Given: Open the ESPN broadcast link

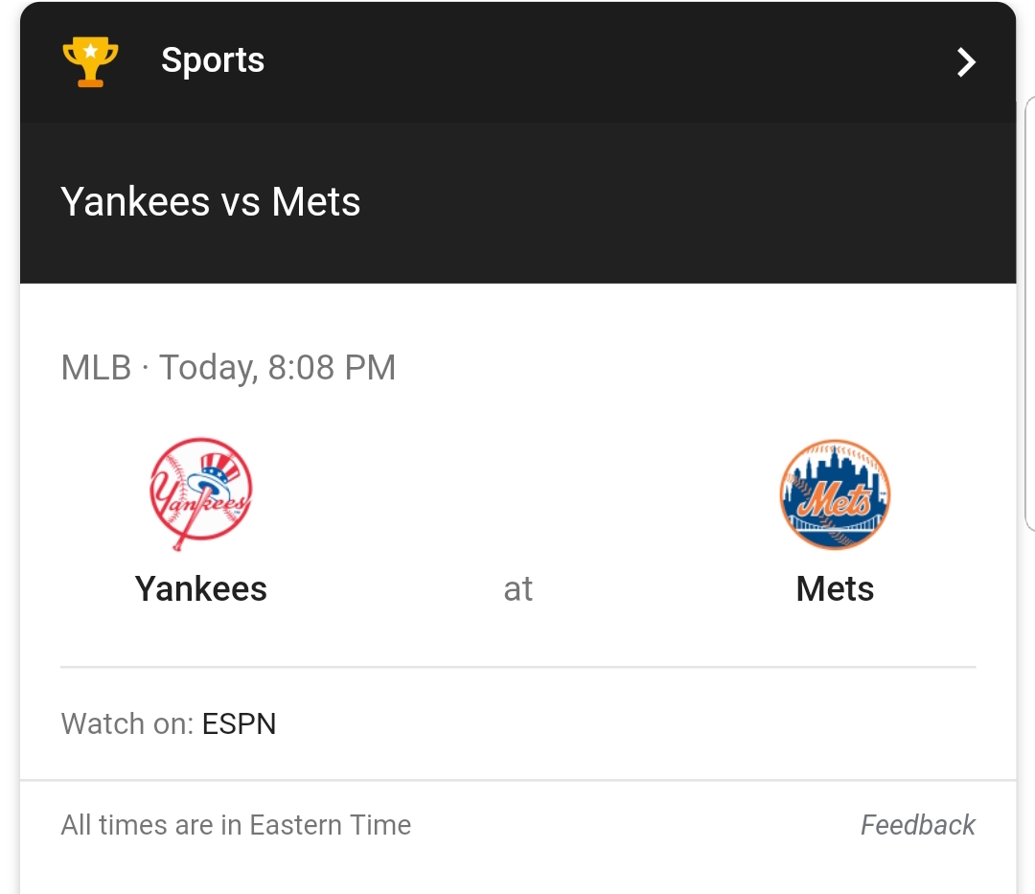Looking at the screenshot, I should click(240, 723).
